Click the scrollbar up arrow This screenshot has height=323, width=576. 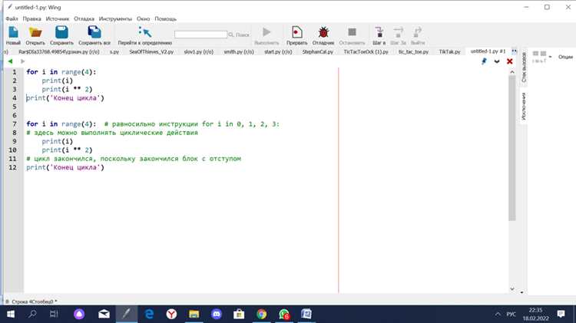(x=512, y=72)
